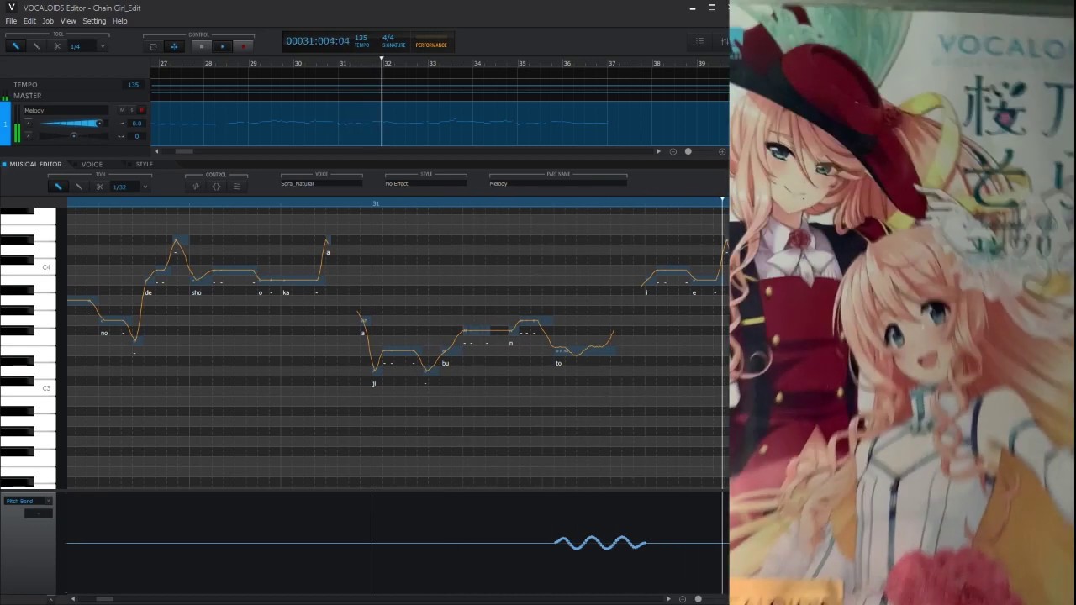The image size is (1076, 605).
Task: Select the Musical Editor tab
Action: coord(35,164)
